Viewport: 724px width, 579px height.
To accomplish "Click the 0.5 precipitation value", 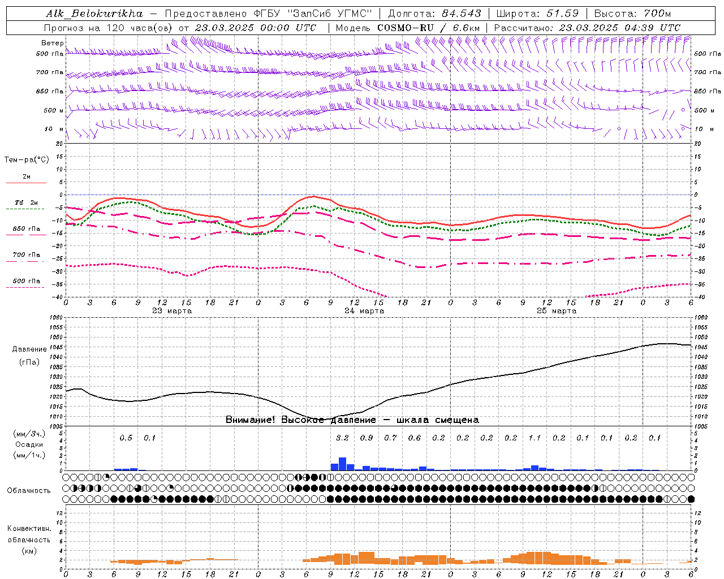I will pos(126,438).
